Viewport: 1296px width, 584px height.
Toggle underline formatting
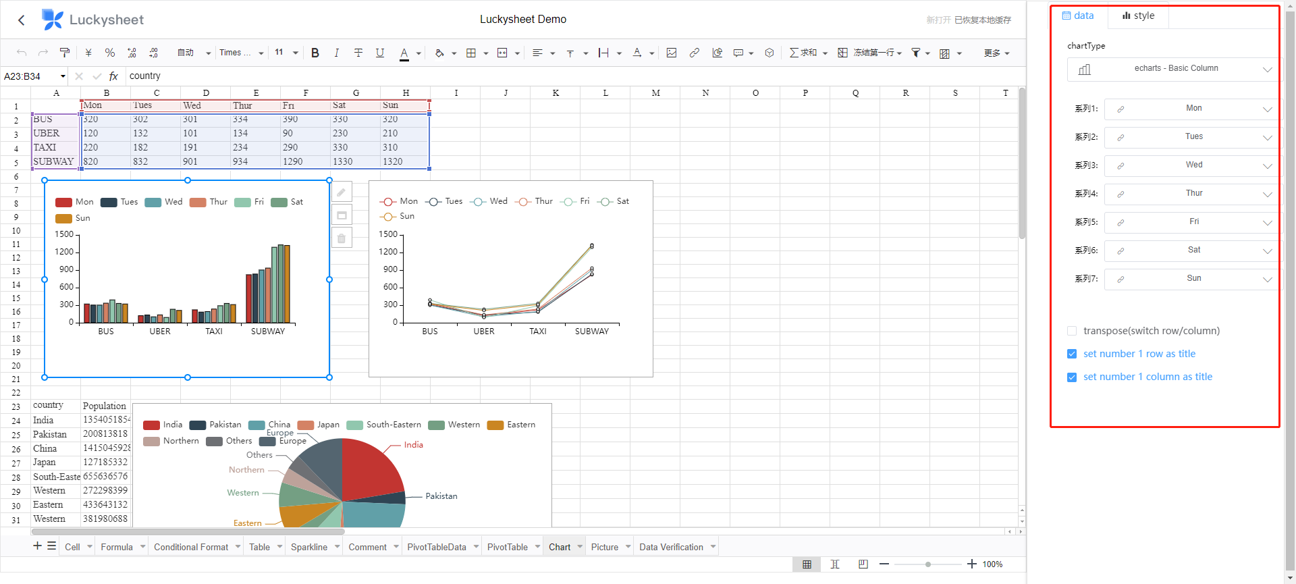click(380, 53)
